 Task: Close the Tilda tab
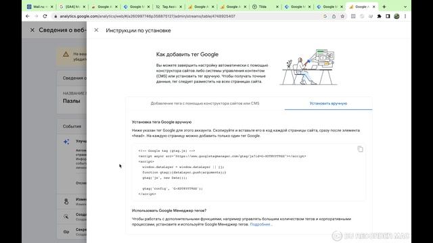[277, 7]
